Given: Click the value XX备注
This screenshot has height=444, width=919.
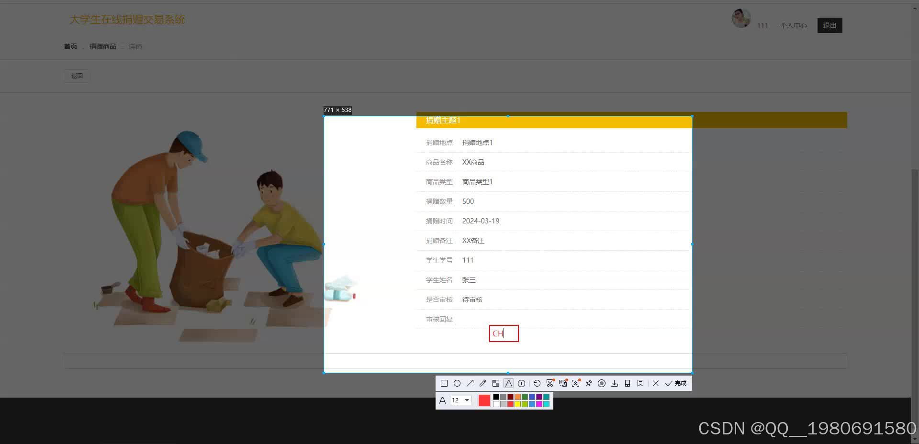Looking at the screenshot, I should (x=473, y=241).
